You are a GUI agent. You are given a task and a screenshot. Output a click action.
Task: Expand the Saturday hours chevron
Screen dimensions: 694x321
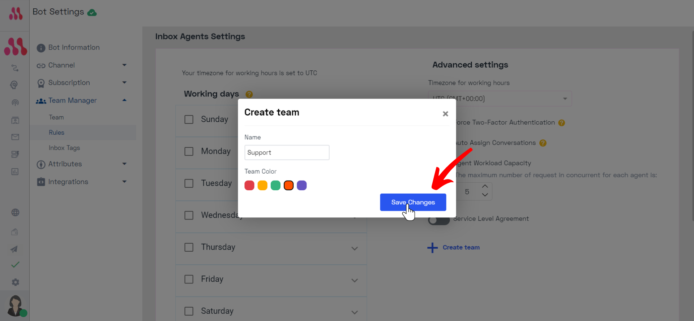pyautogui.click(x=355, y=312)
